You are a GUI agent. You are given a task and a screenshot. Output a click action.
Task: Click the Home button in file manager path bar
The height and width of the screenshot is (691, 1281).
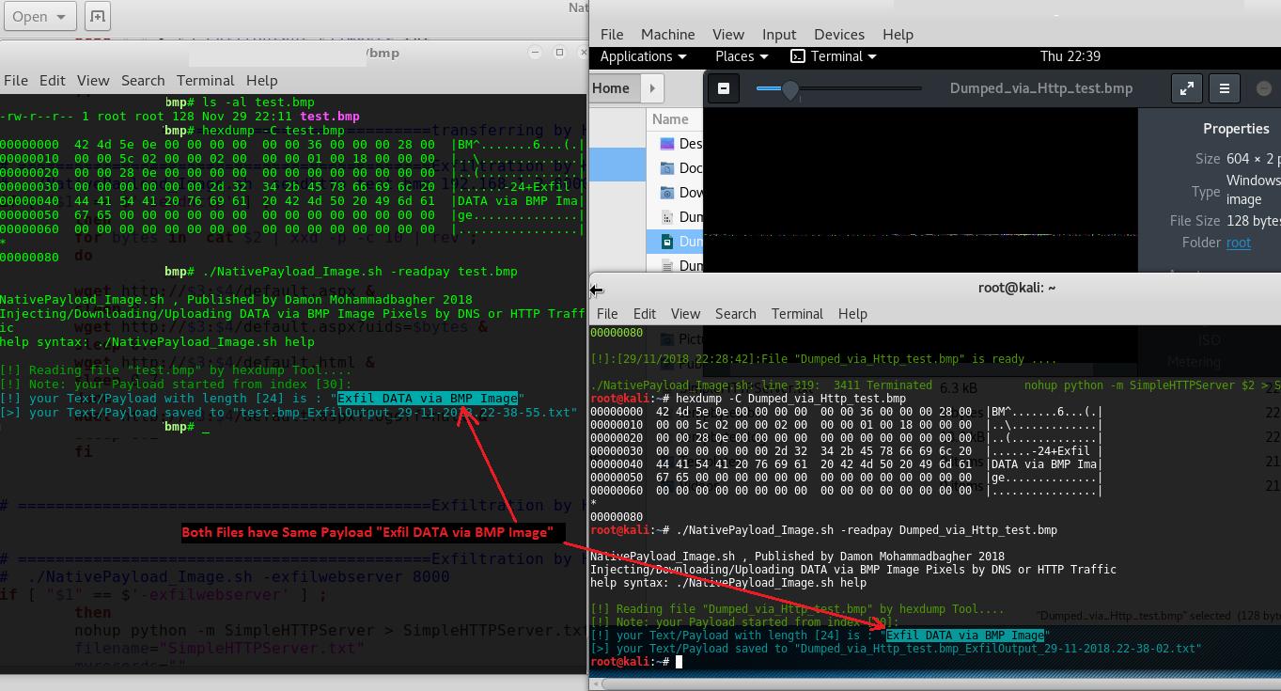[x=611, y=88]
